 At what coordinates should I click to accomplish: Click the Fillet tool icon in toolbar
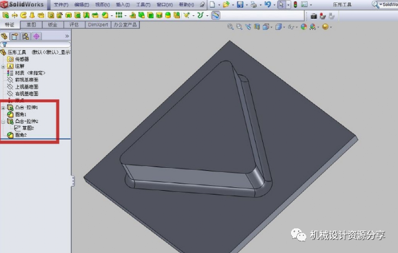[x=105, y=15]
